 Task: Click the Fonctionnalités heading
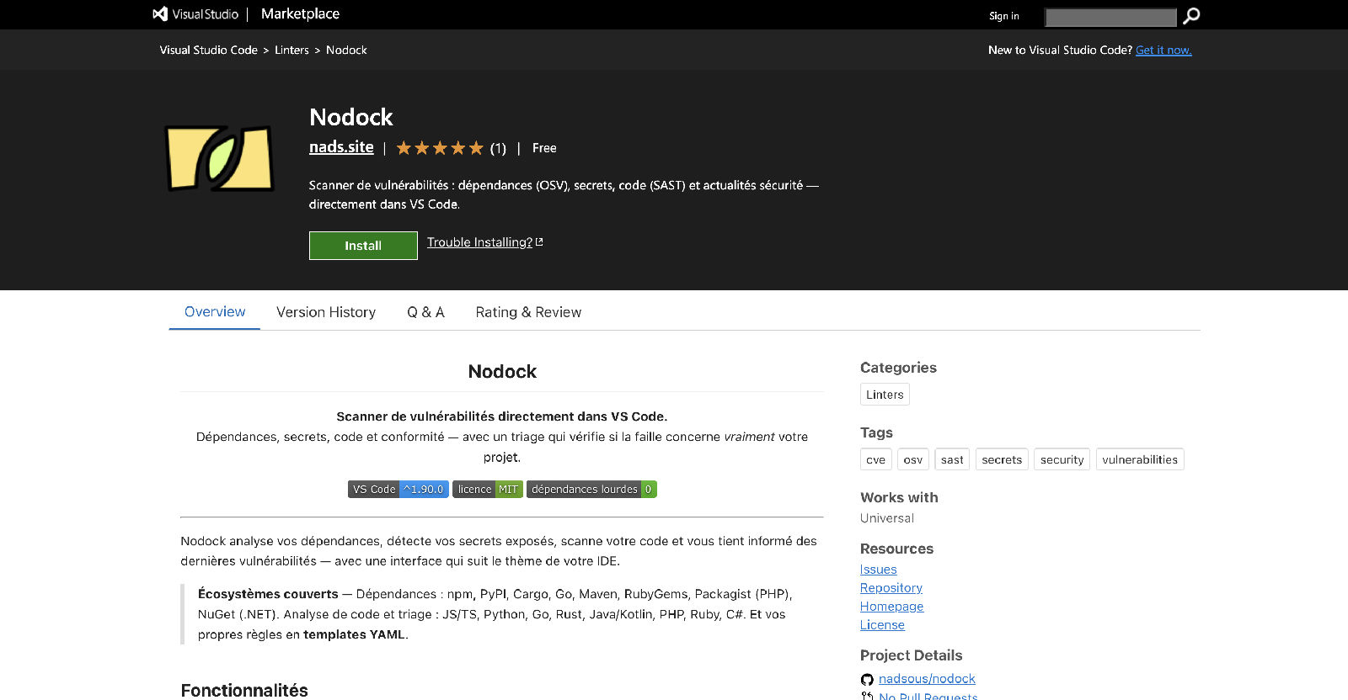coord(244,690)
